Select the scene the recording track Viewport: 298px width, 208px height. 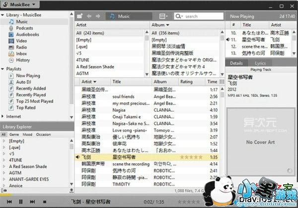(x=147, y=164)
